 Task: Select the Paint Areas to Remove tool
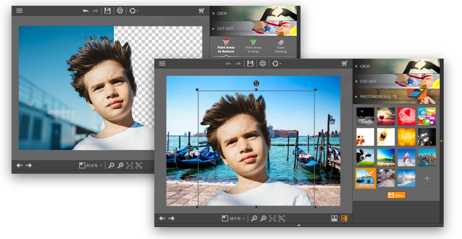point(226,47)
